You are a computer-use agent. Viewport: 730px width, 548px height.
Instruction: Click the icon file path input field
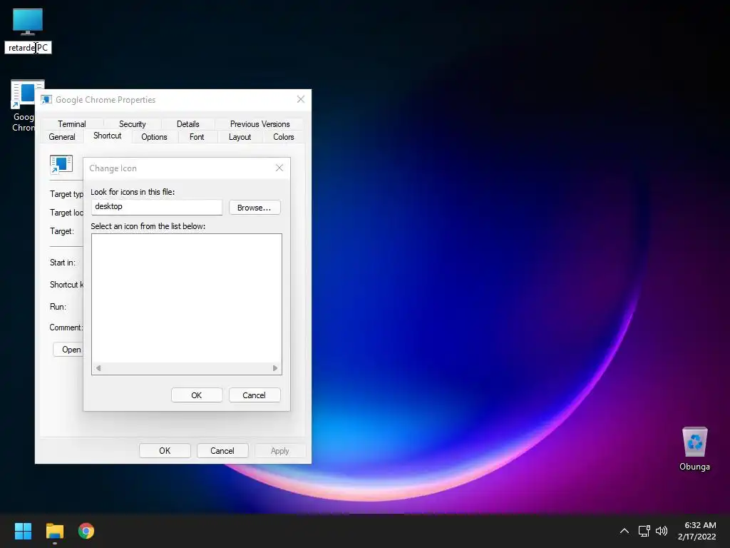157,207
